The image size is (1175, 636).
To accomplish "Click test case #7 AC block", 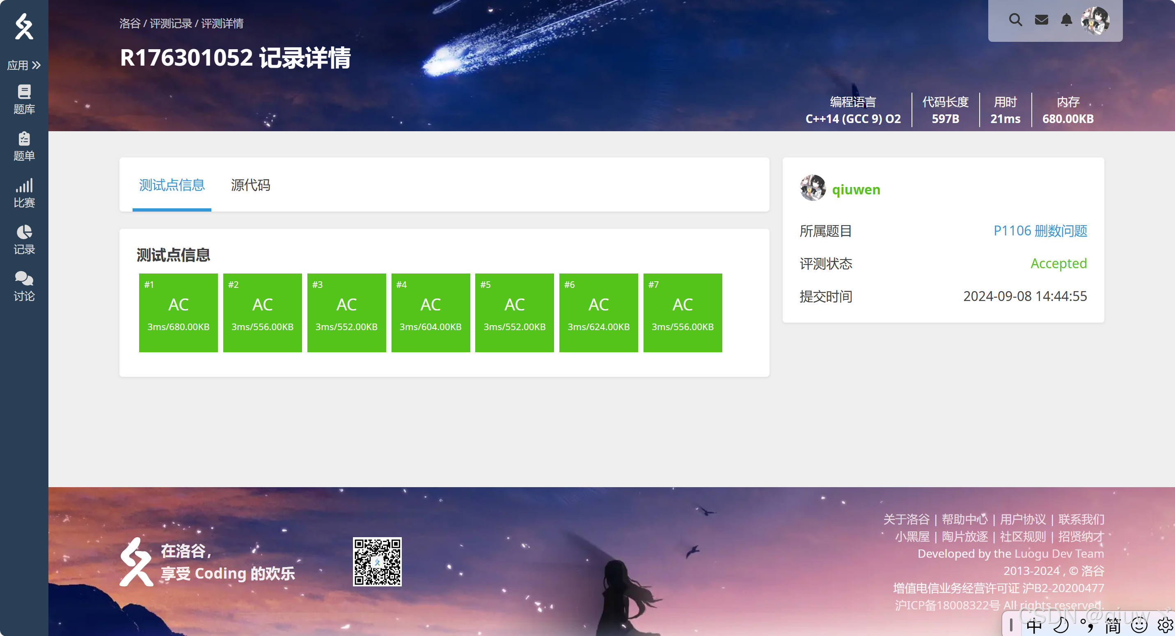I will [683, 312].
